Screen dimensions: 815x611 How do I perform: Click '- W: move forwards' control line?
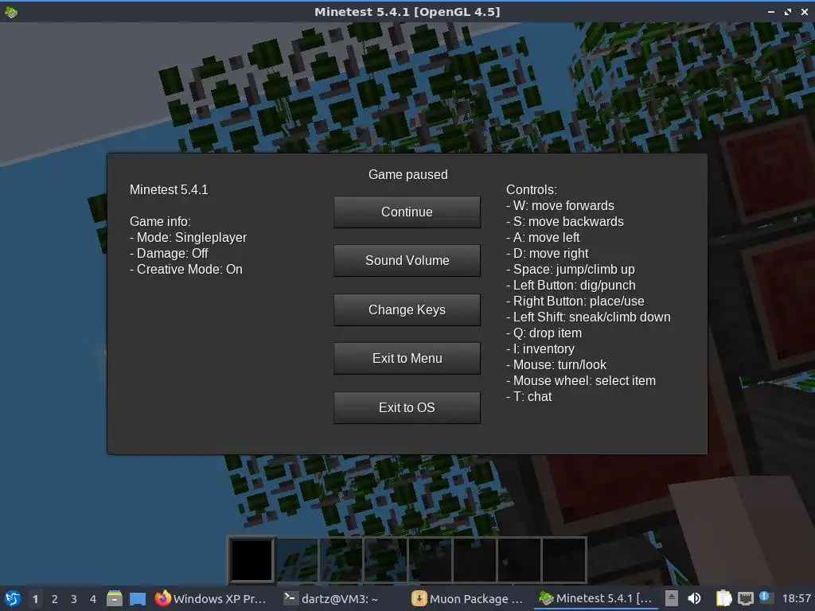560,206
